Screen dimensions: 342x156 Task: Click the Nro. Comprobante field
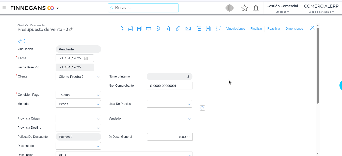[170, 86]
